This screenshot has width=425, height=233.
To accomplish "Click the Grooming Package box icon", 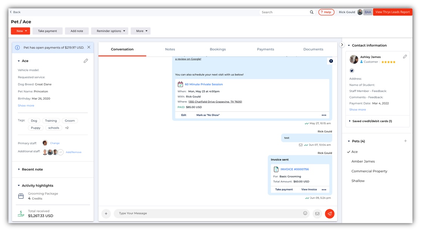I will coord(21,196).
